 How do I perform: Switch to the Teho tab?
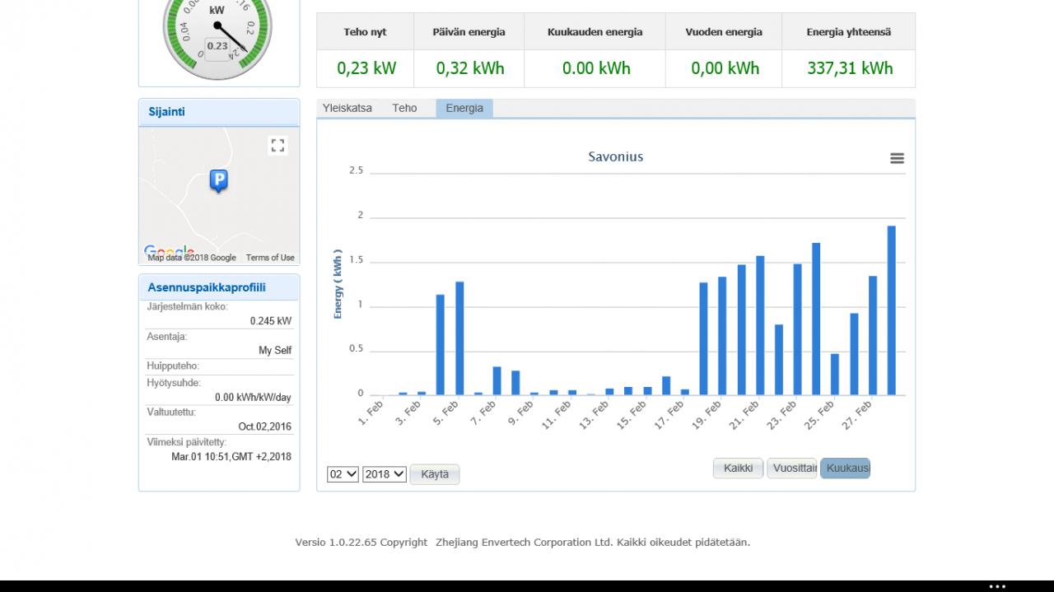pyautogui.click(x=404, y=108)
